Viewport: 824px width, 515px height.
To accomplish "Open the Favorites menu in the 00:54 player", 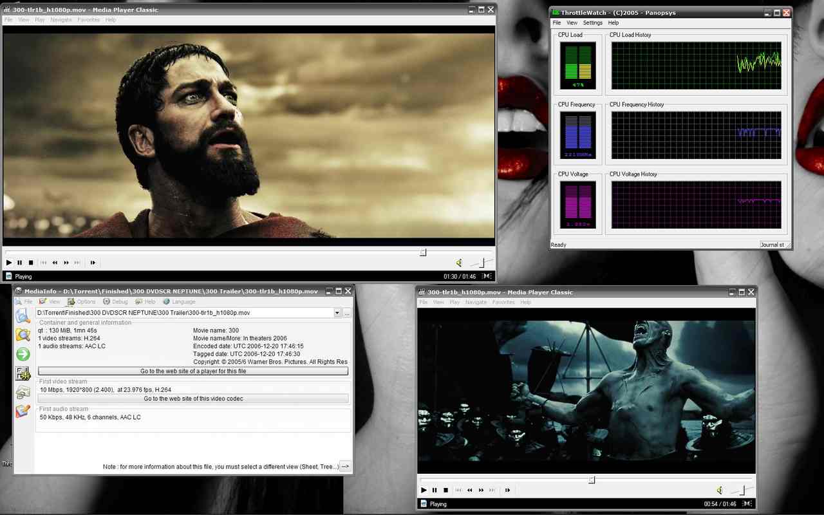I will tap(503, 302).
